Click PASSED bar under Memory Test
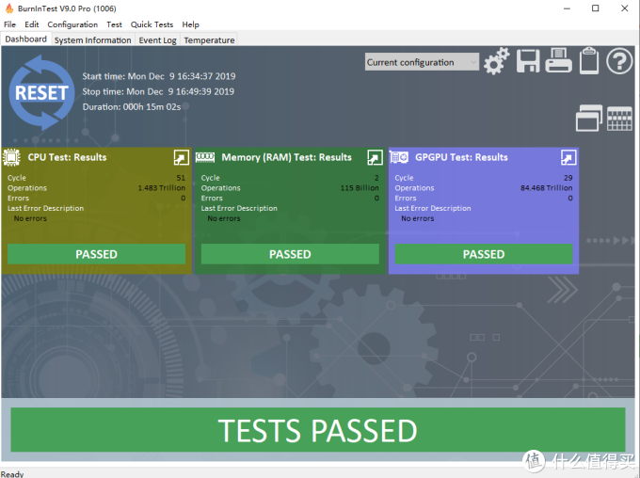 (x=290, y=254)
